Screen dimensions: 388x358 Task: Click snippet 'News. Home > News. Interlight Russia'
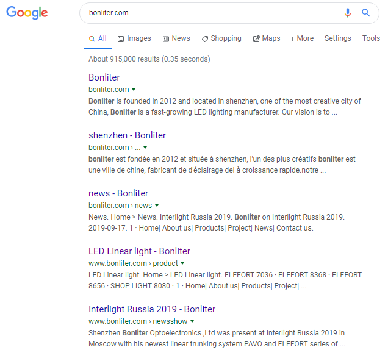click(x=217, y=223)
